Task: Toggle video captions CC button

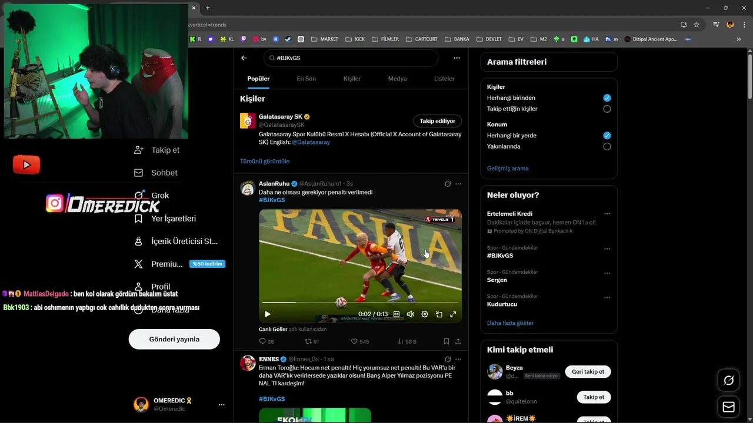Action: (x=397, y=314)
